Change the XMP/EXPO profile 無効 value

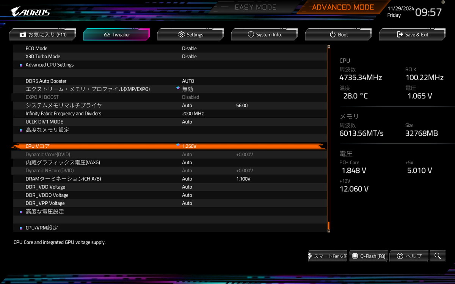[188, 89]
